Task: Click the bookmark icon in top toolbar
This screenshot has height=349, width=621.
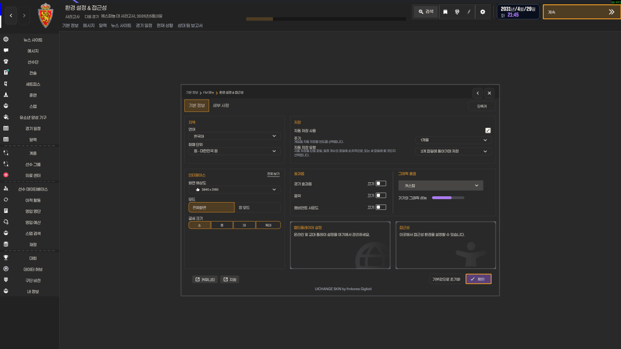Action: (445, 12)
